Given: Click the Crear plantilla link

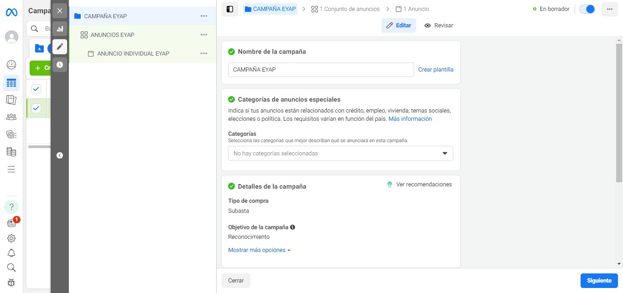Looking at the screenshot, I should tap(436, 70).
